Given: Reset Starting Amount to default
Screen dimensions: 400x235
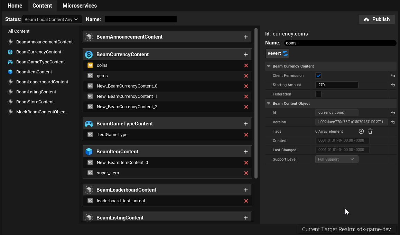Looking at the screenshot, I should pos(393,85).
